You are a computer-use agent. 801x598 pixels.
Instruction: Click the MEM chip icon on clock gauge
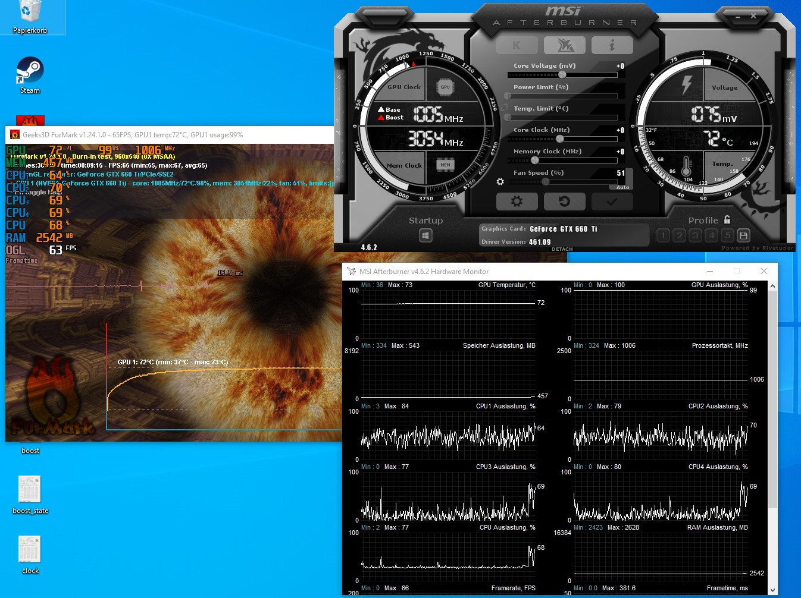(x=445, y=165)
